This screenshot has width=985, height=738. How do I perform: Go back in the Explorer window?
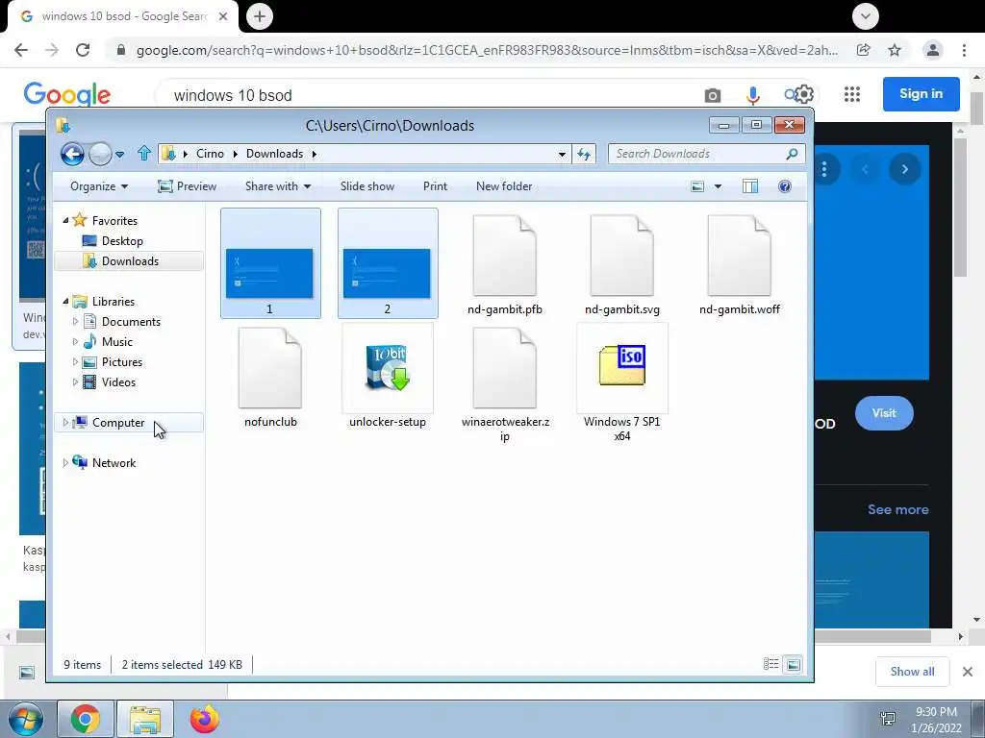pyautogui.click(x=72, y=154)
